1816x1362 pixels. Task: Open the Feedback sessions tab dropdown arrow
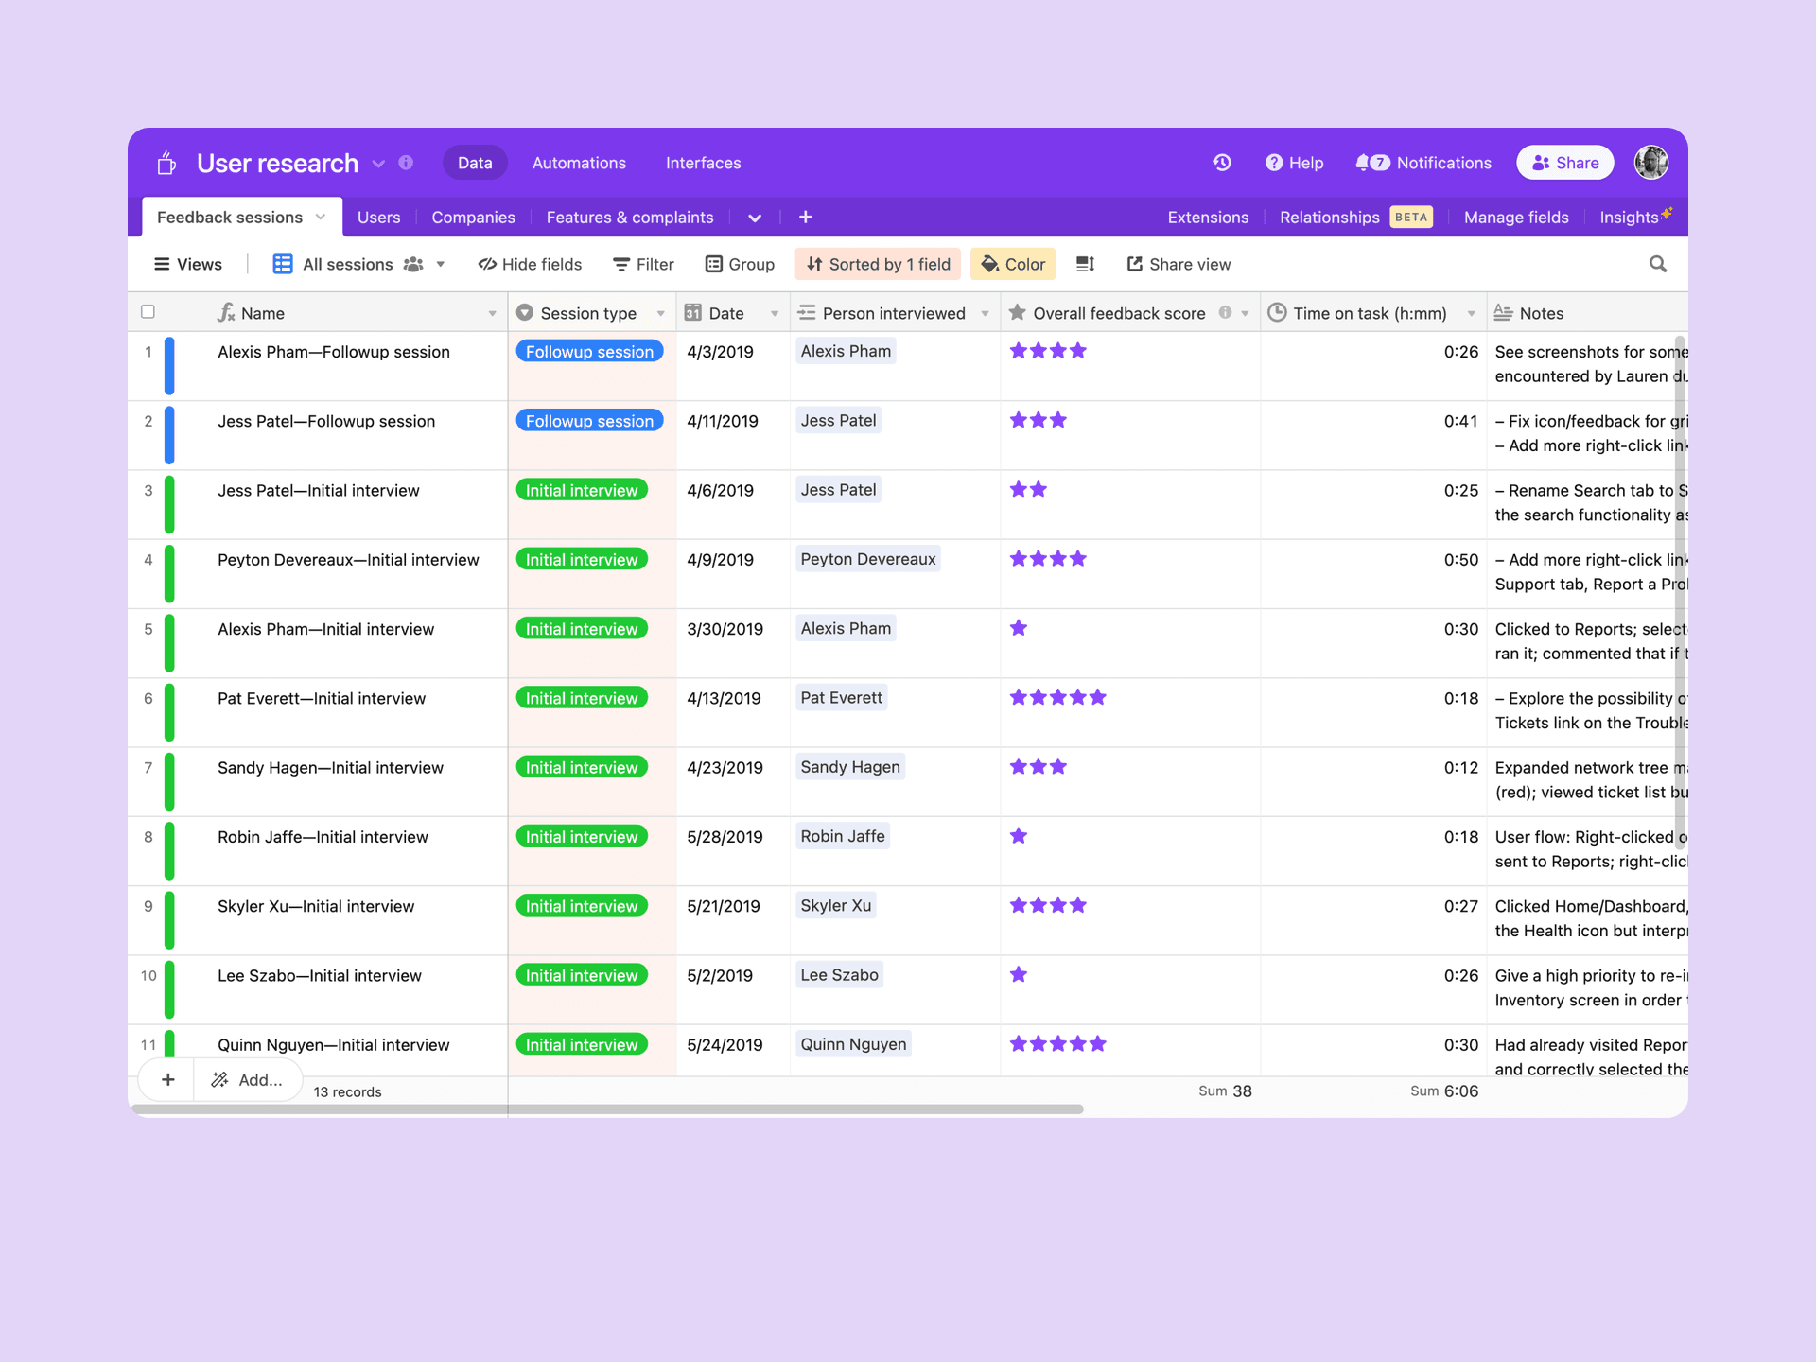[321, 218]
